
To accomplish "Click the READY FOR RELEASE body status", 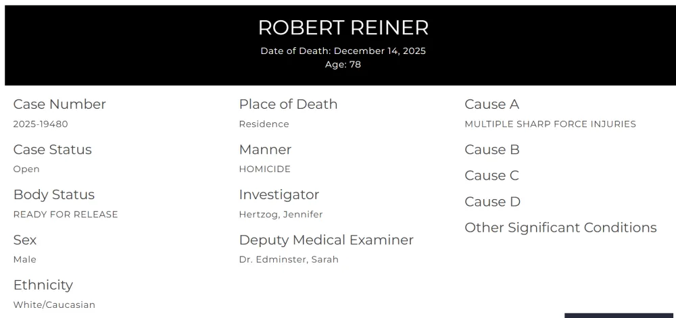I will click(66, 215).
